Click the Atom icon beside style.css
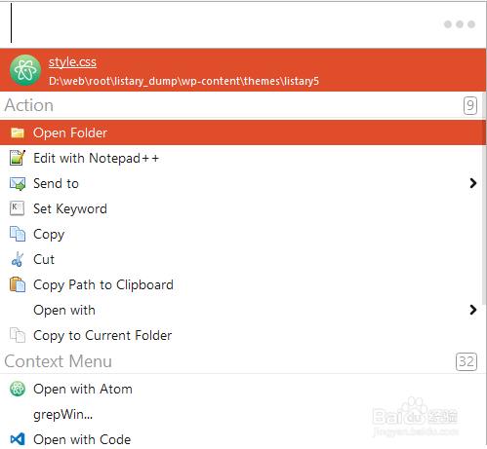The width and height of the screenshot is (487, 449). coord(25,70)
